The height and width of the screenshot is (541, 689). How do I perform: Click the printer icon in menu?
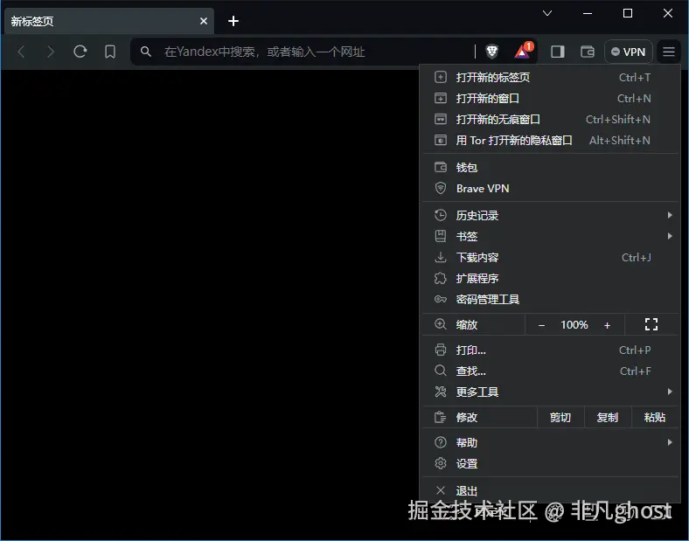click(441, 350)
